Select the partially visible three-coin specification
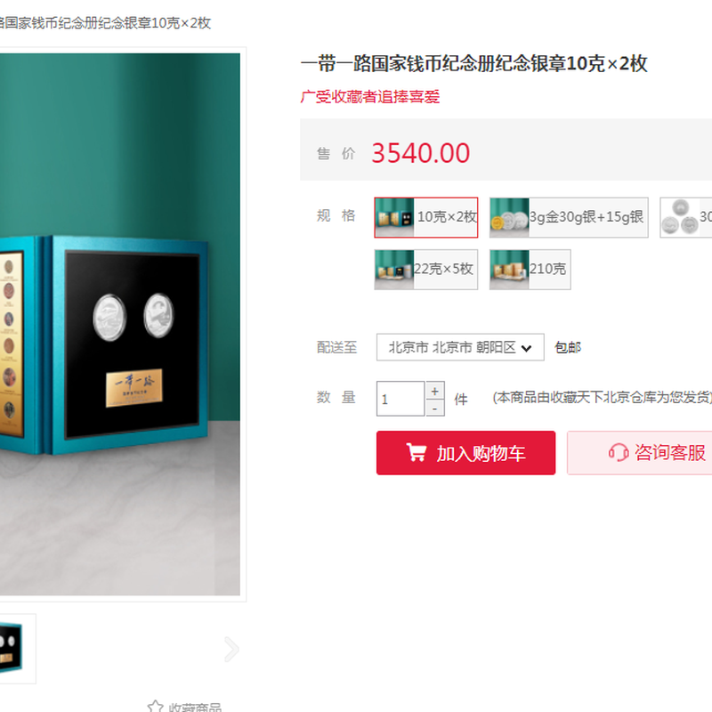Viewport: 712px width, 712px height. pyautogui.click(x=685, y=217)
